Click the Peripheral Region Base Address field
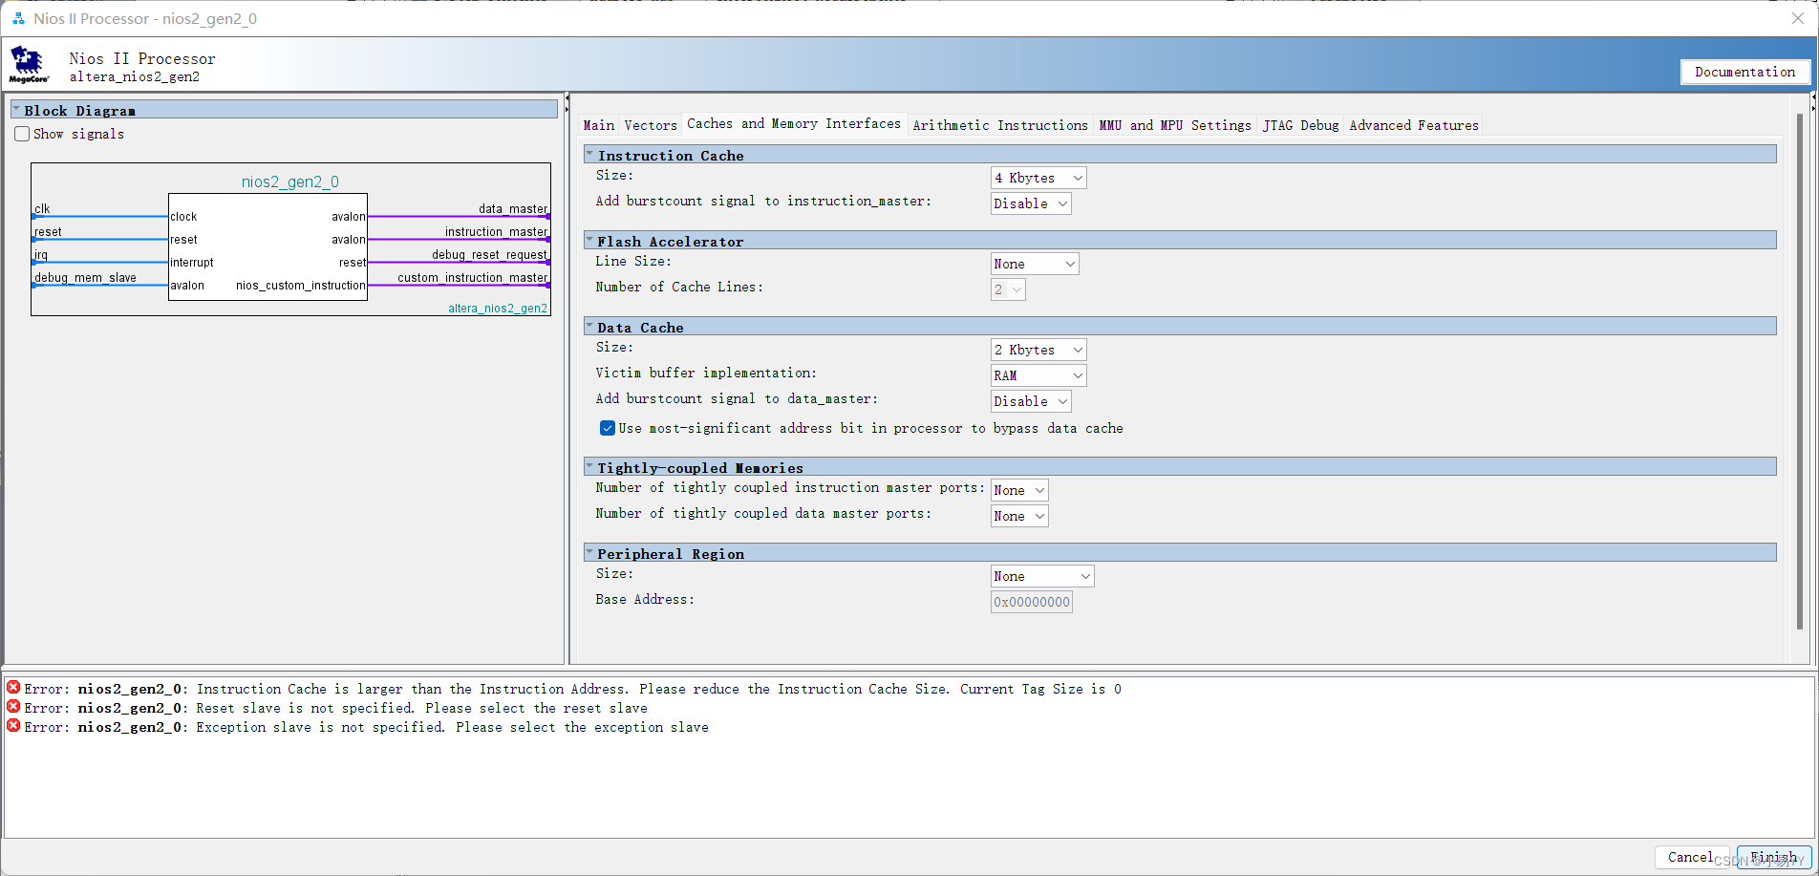Viewport: 1819px width, 876px height. coord(1032,602)
